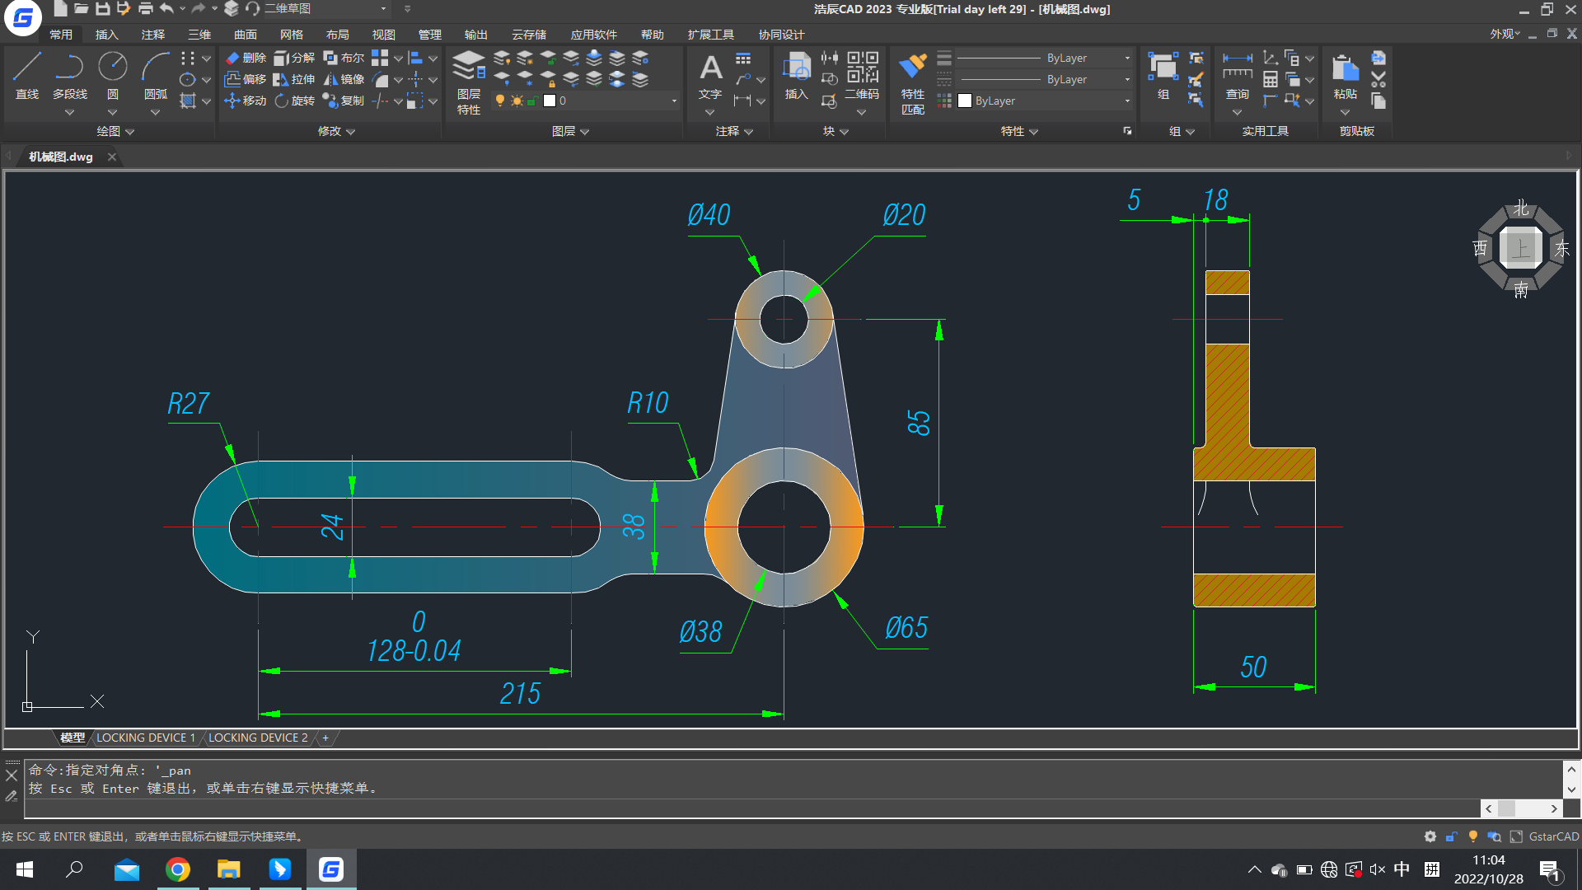Switch to the 注释 ribbon tab

tap(151, 35)
